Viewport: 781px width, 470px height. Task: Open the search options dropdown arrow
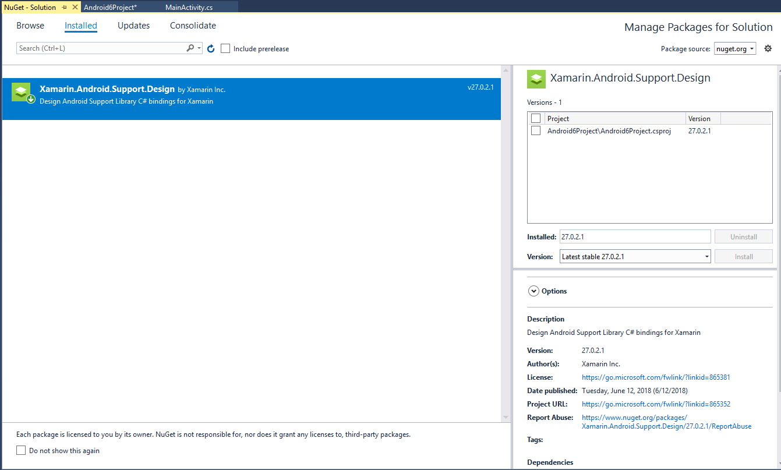[x=199, y=48]
